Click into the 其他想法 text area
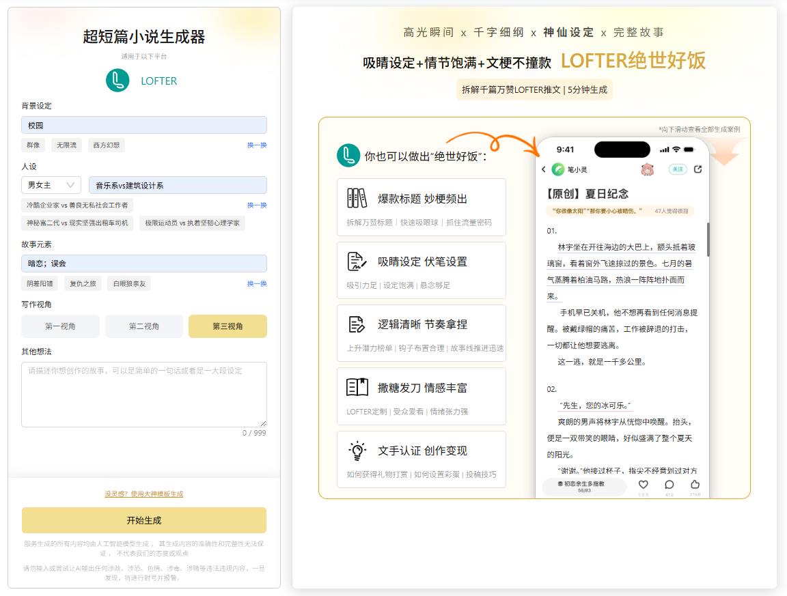The image size is (787, 596). pyautogui.click(x=144, y=395)
